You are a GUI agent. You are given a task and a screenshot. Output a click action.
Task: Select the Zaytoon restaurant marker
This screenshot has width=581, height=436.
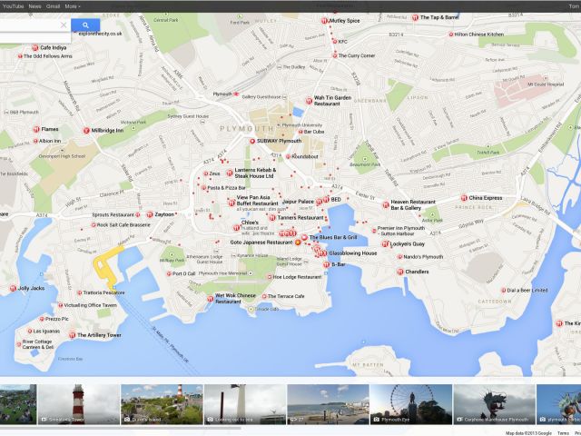pos(150,214)
